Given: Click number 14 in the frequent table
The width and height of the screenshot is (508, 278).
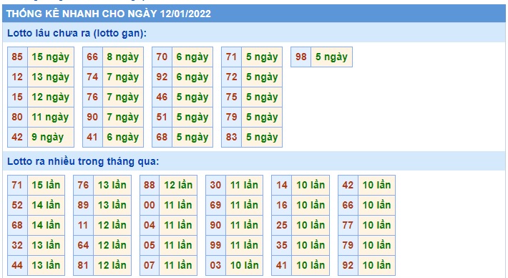Looking at the screenshot, I should pos(282,186).
